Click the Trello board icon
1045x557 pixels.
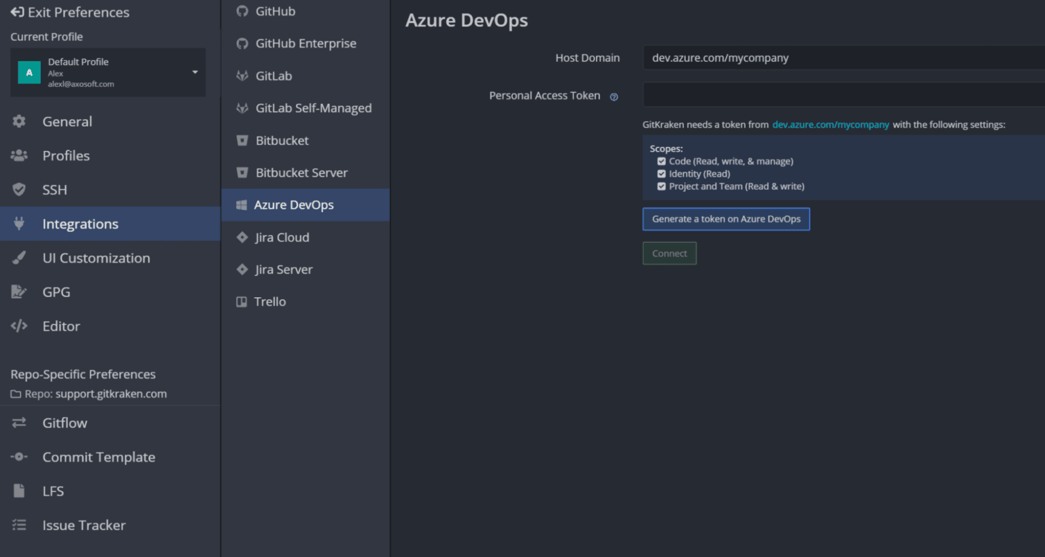(242, 301)
